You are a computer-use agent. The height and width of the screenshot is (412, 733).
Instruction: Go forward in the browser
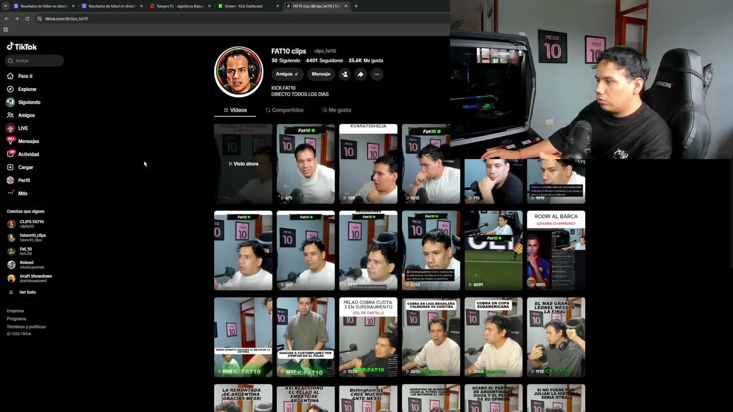point(17,18)
